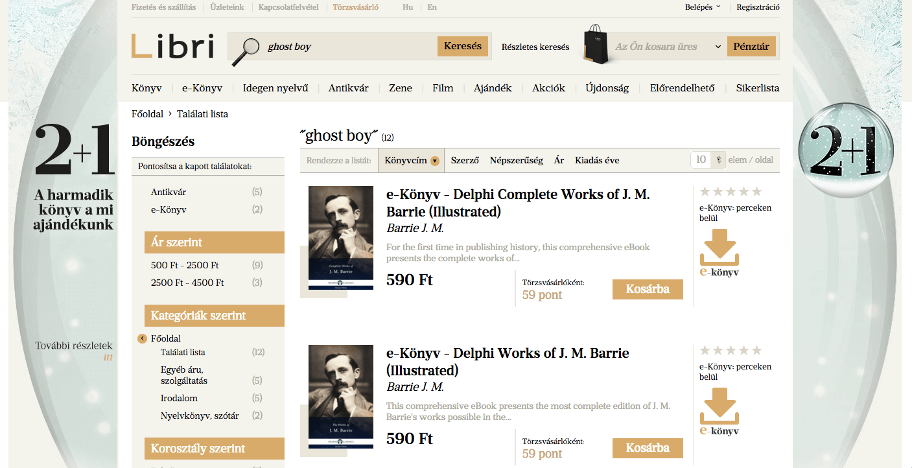This screenshot has height=468, width=912.
Task: Click author Barrie J. M. under Delphi Works
Action: click(415, 387)
